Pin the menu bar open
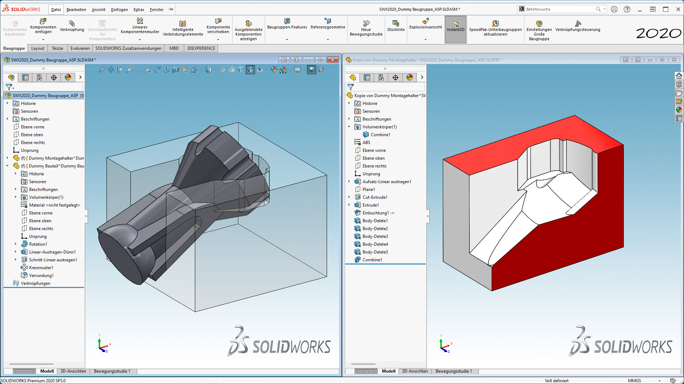The width and height of the screenshot is (684, 384). [x=171, y=9]
